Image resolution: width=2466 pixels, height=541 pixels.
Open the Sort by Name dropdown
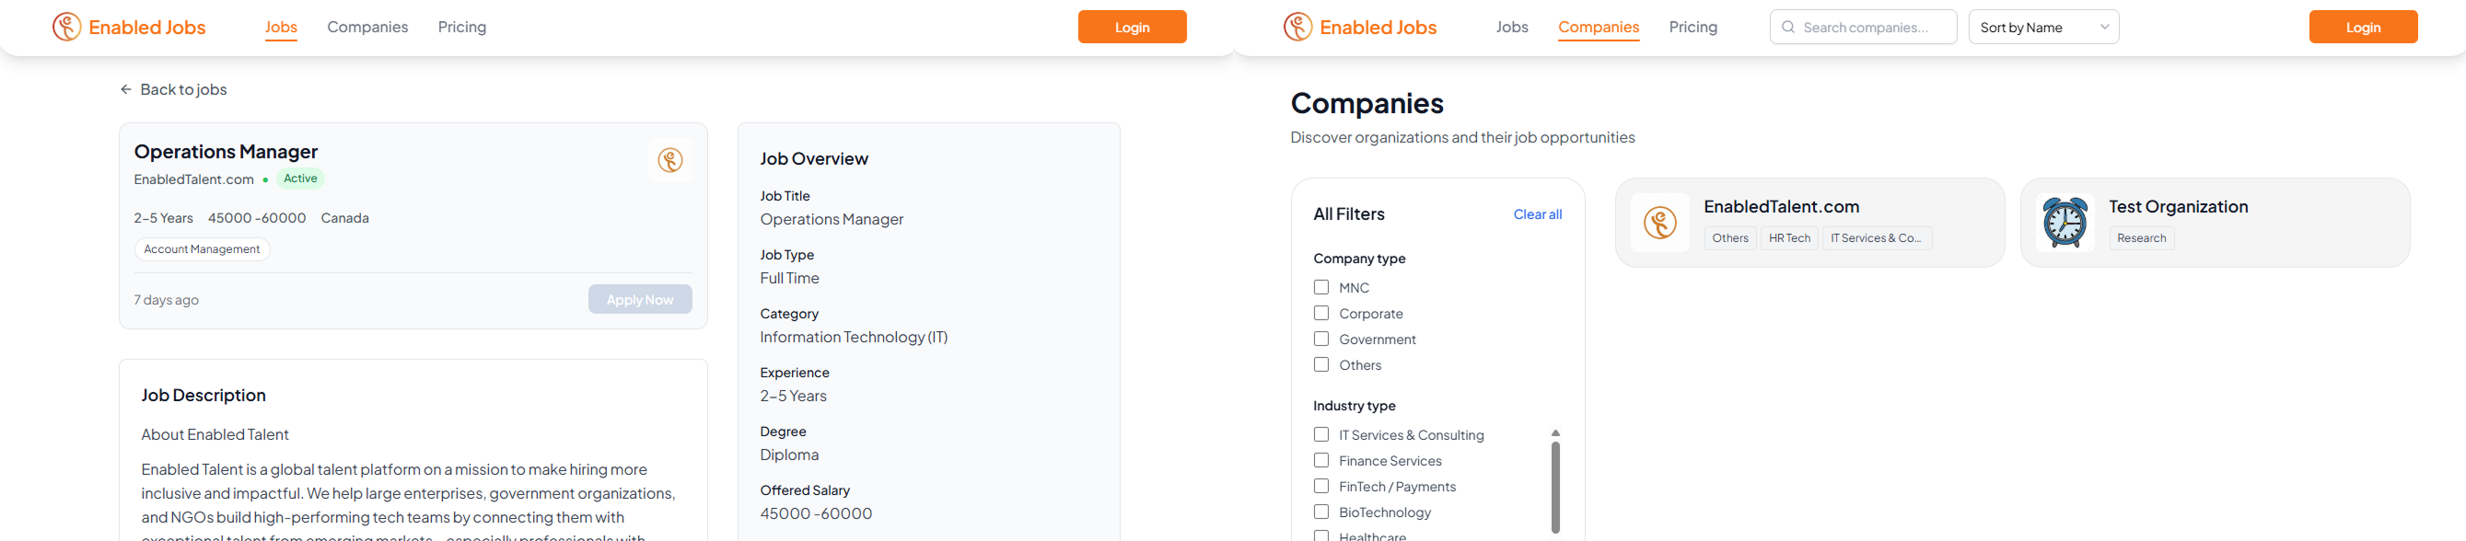[2044, 27]
